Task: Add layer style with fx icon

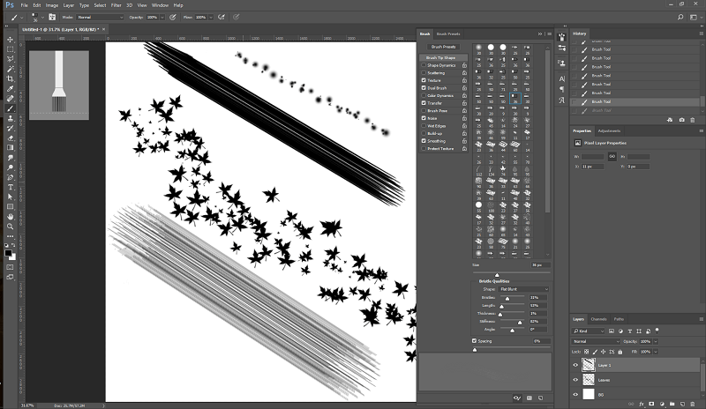Action: tap(642, 404)
